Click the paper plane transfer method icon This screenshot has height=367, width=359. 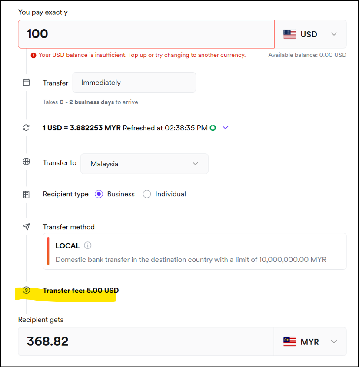27,227
